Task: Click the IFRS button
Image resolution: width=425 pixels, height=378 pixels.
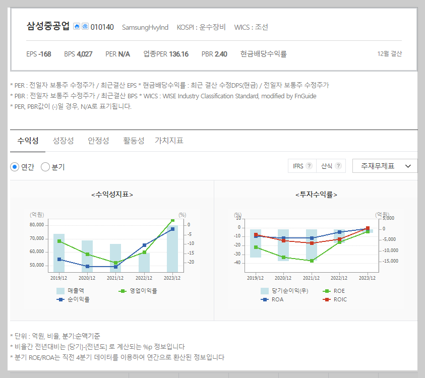Action: tap(302, 166)
